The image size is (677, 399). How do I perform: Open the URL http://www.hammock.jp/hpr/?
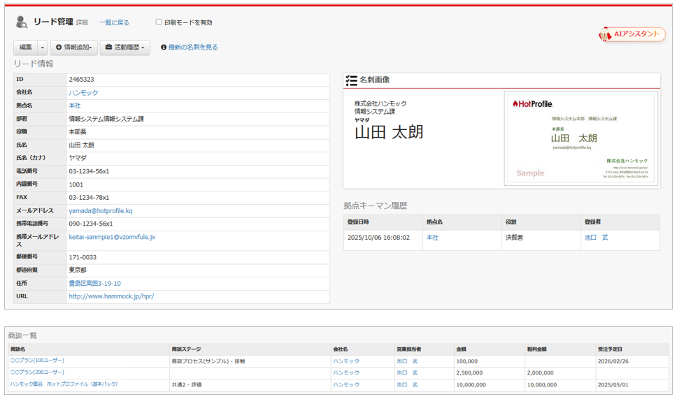tap(111, 296)
